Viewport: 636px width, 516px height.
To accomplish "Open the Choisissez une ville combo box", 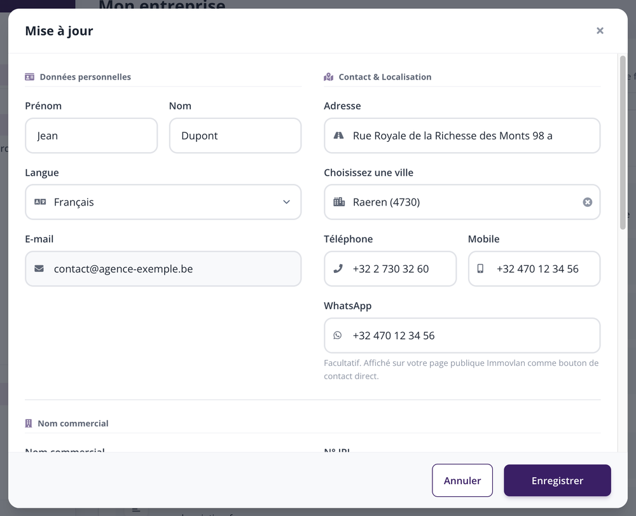I will pyautogui.click(x=462, y=202).
